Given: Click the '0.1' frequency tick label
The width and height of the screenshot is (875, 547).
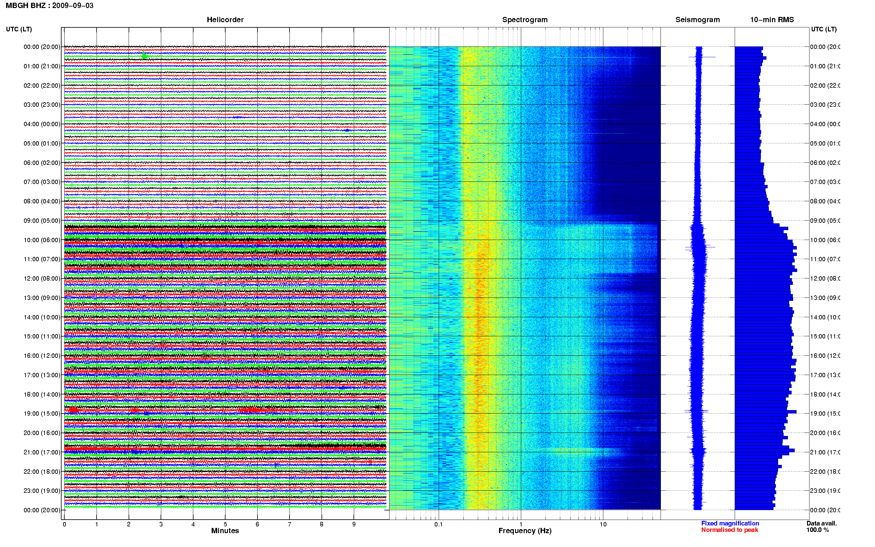Looking at the screenshot, I should (438, 524).
